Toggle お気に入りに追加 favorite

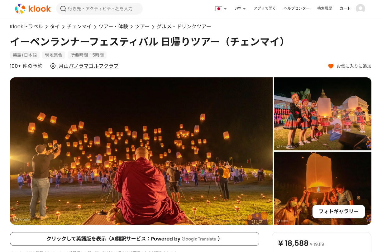(x=350, y=66)
